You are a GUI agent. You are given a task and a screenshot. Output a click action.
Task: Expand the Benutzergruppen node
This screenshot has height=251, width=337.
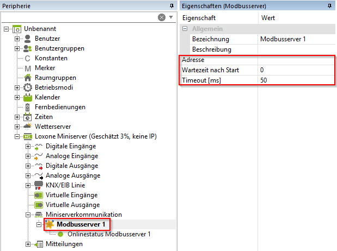[17, 49]
